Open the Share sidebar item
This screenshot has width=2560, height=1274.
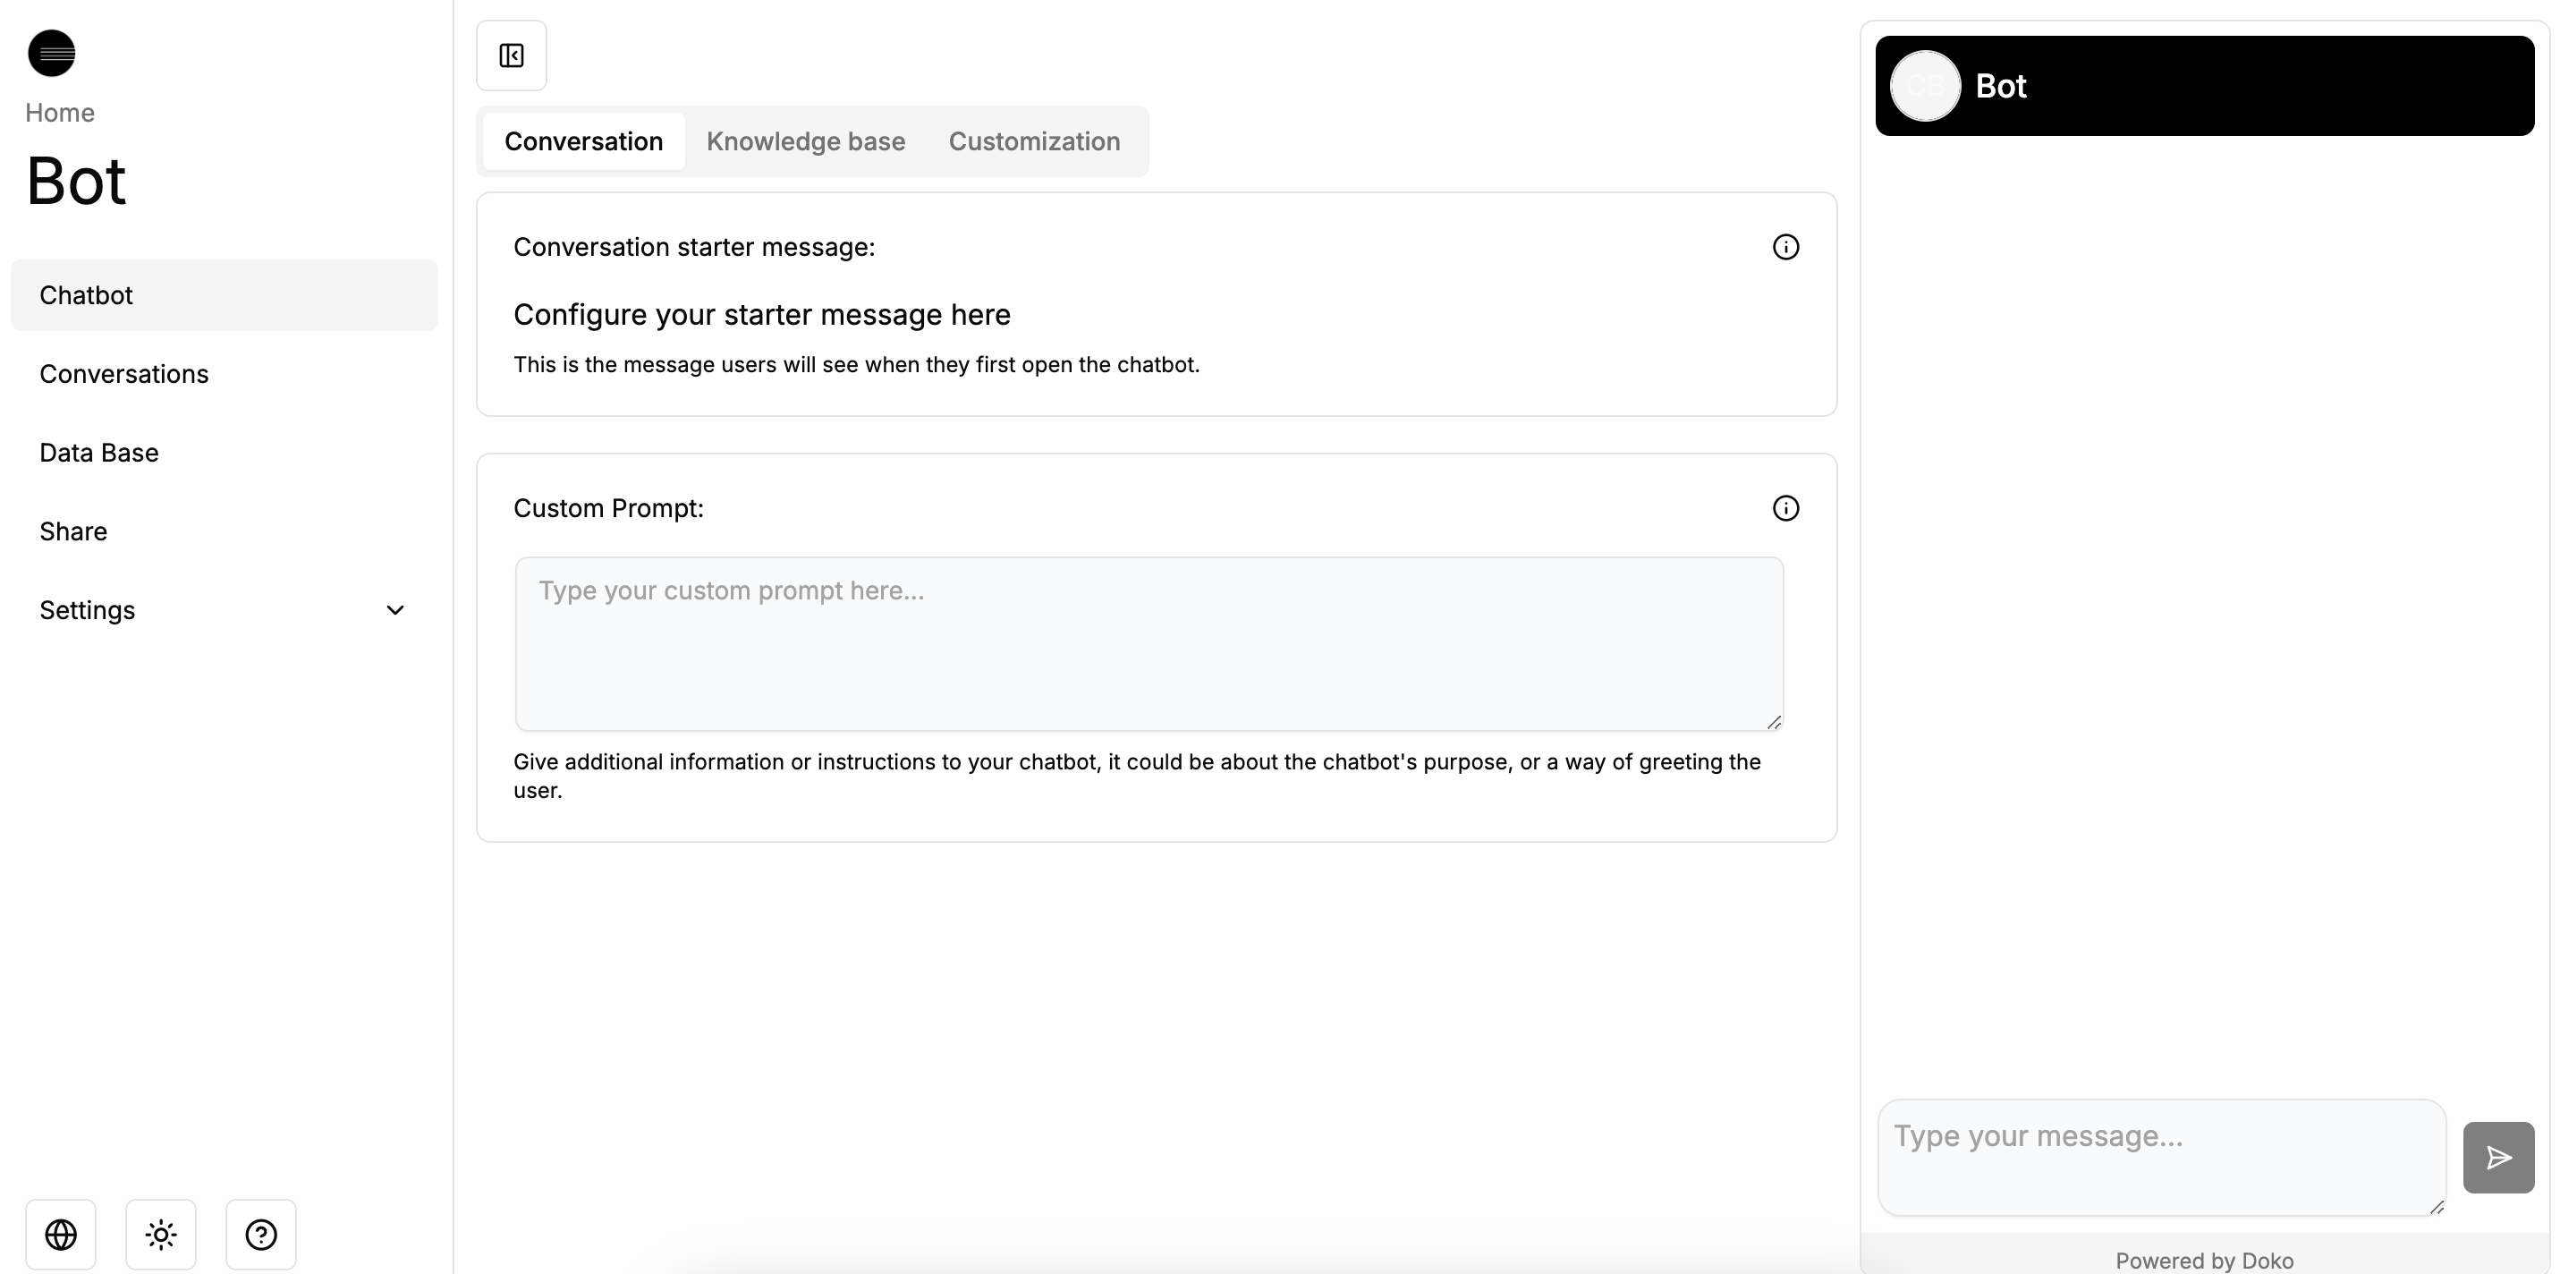coord(73,531)
